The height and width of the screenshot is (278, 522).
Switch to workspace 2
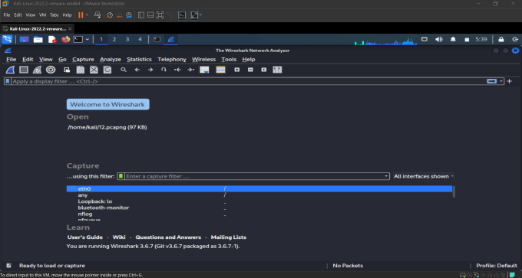click(x=114, y=39)
